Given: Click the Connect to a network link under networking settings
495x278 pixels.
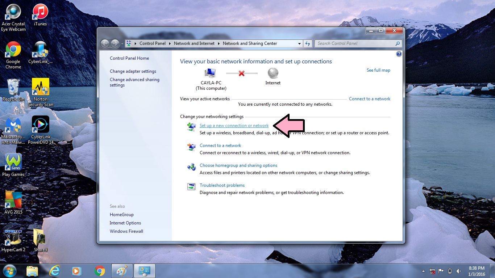Looking at the screenshot, I should 220,146.
